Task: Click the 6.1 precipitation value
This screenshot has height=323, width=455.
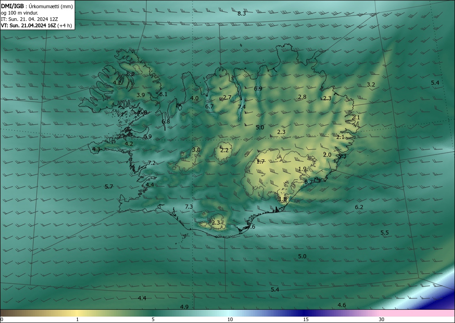Action: (x=163, y=94)
